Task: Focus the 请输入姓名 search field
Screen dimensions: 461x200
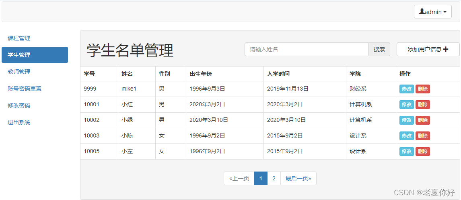Action: coord(307,49)
